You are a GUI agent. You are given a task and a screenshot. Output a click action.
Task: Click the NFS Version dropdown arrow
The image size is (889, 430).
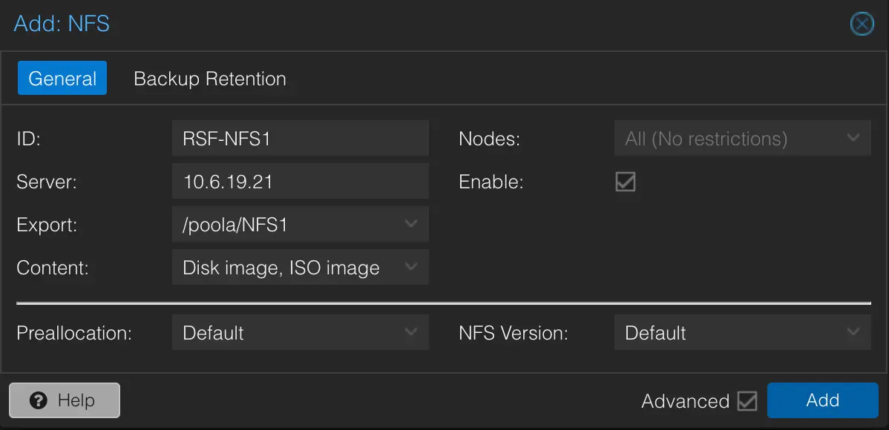click(x=853, y=332)
